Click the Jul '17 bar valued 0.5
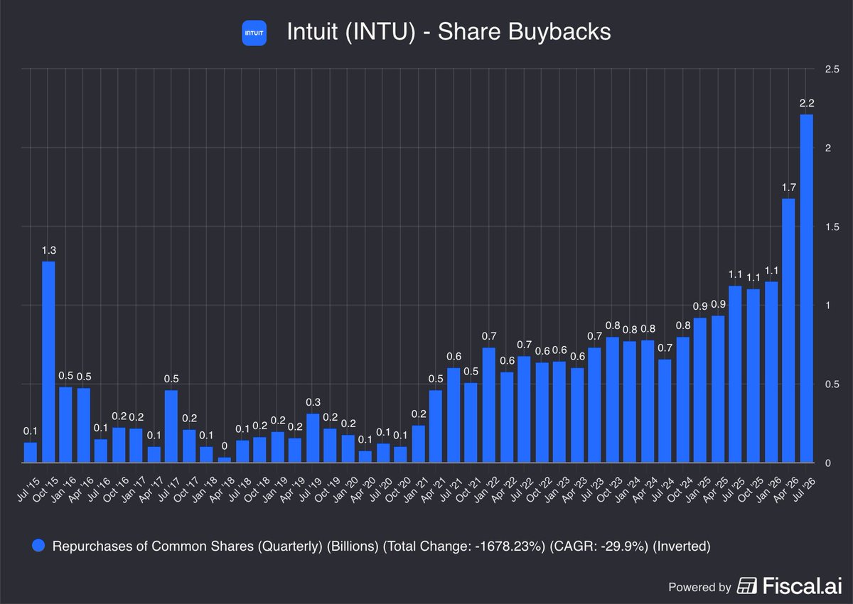The image size is (853, 604). [171, 426]
